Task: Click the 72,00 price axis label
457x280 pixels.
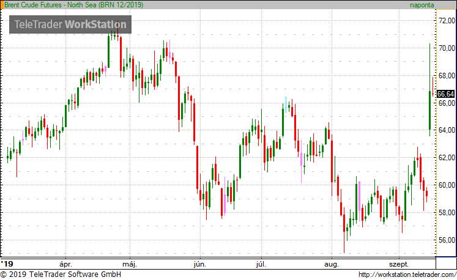Action: 447,21
